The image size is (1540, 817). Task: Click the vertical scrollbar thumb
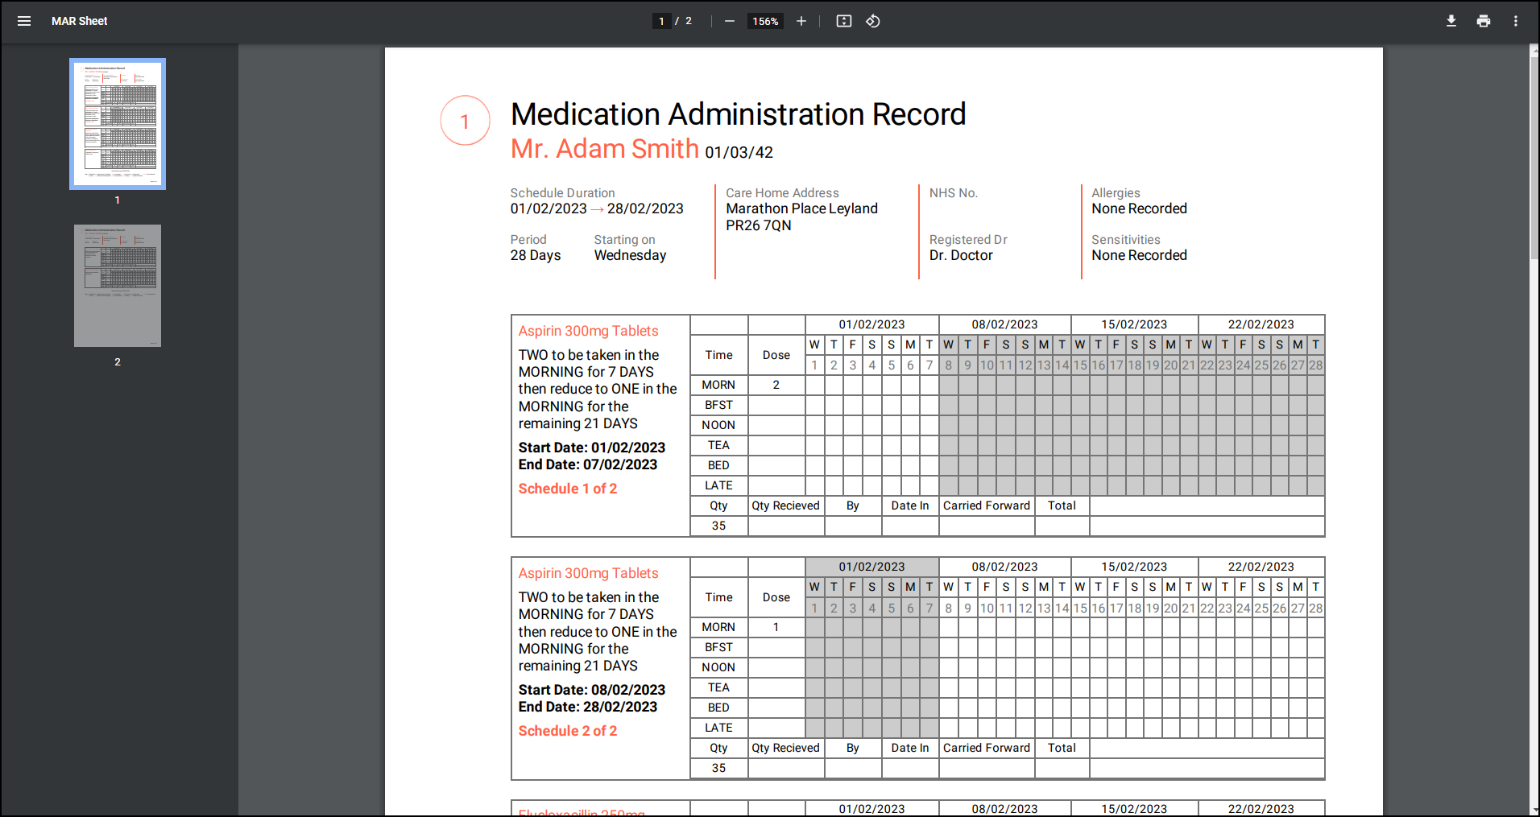(1534, 153)
